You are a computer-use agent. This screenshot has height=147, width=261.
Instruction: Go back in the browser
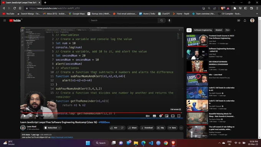(4, 8)
